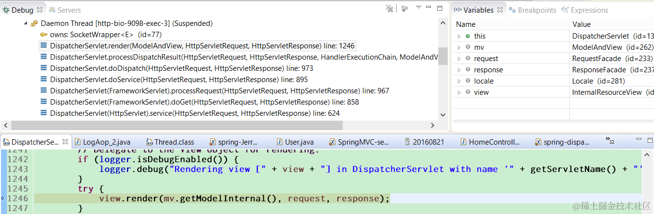The image size is (654, 214).
Task: Click the thread icon of Daemon Thread
Action: coord(34,23)
